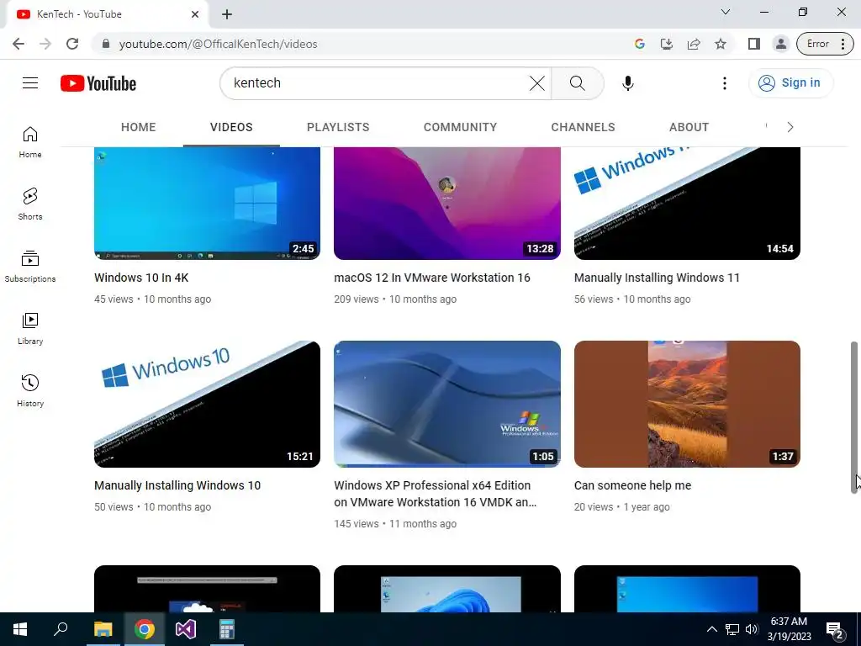861x646 pixels.
Task: Open the YouTube hamburger guide menu
Action: click(30, 83)
